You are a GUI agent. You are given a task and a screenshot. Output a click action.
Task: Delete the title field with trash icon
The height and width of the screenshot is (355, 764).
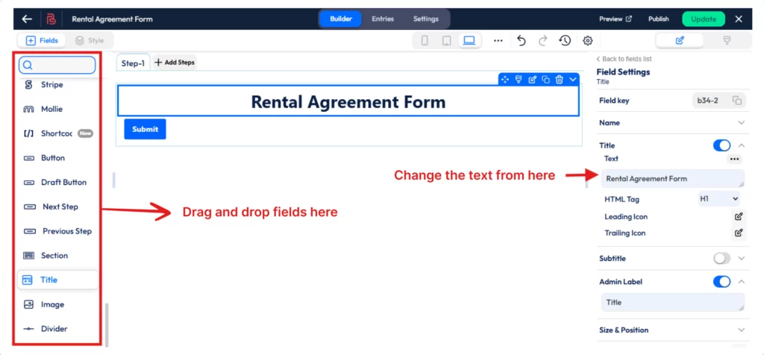(560, 79)
